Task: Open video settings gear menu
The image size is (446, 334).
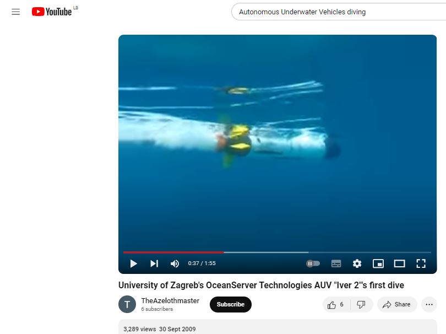Action: (x=357, y=263)
